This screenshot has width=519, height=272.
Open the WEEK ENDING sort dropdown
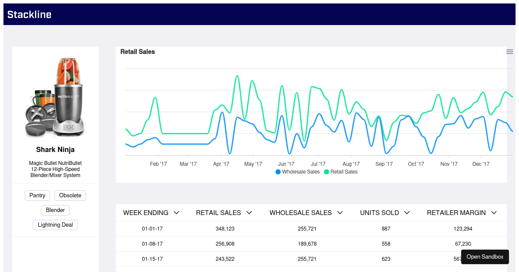click(x=176, y=212)
